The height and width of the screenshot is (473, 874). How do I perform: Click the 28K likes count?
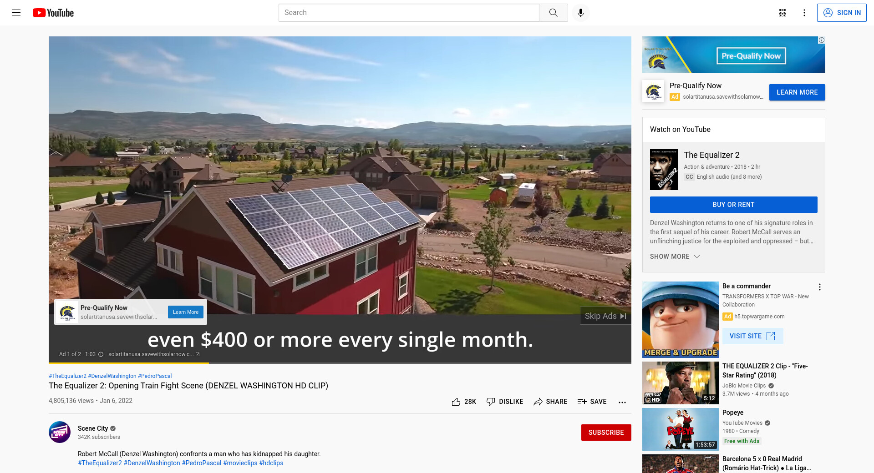pos(470,402)
